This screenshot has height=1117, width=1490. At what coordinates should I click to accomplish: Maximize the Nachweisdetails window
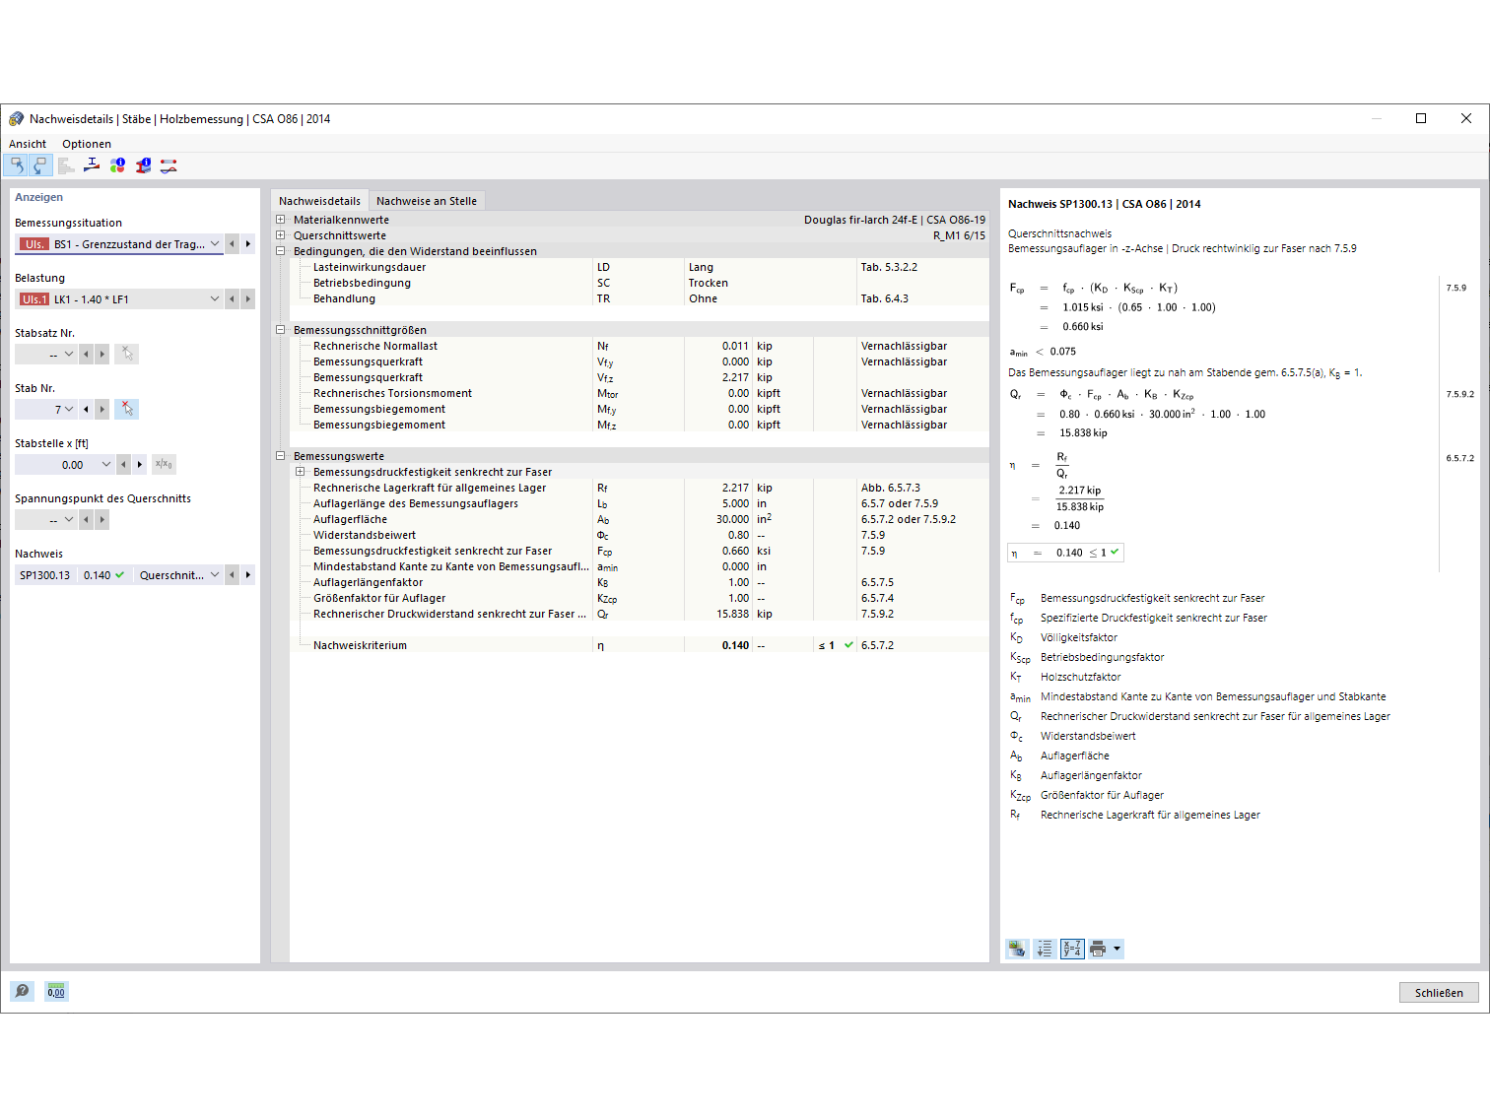pos(1421,118)
